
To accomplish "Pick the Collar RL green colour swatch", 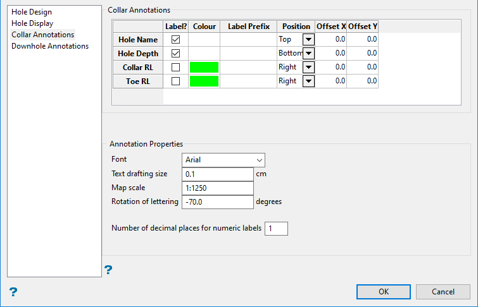I will point(204,67).
